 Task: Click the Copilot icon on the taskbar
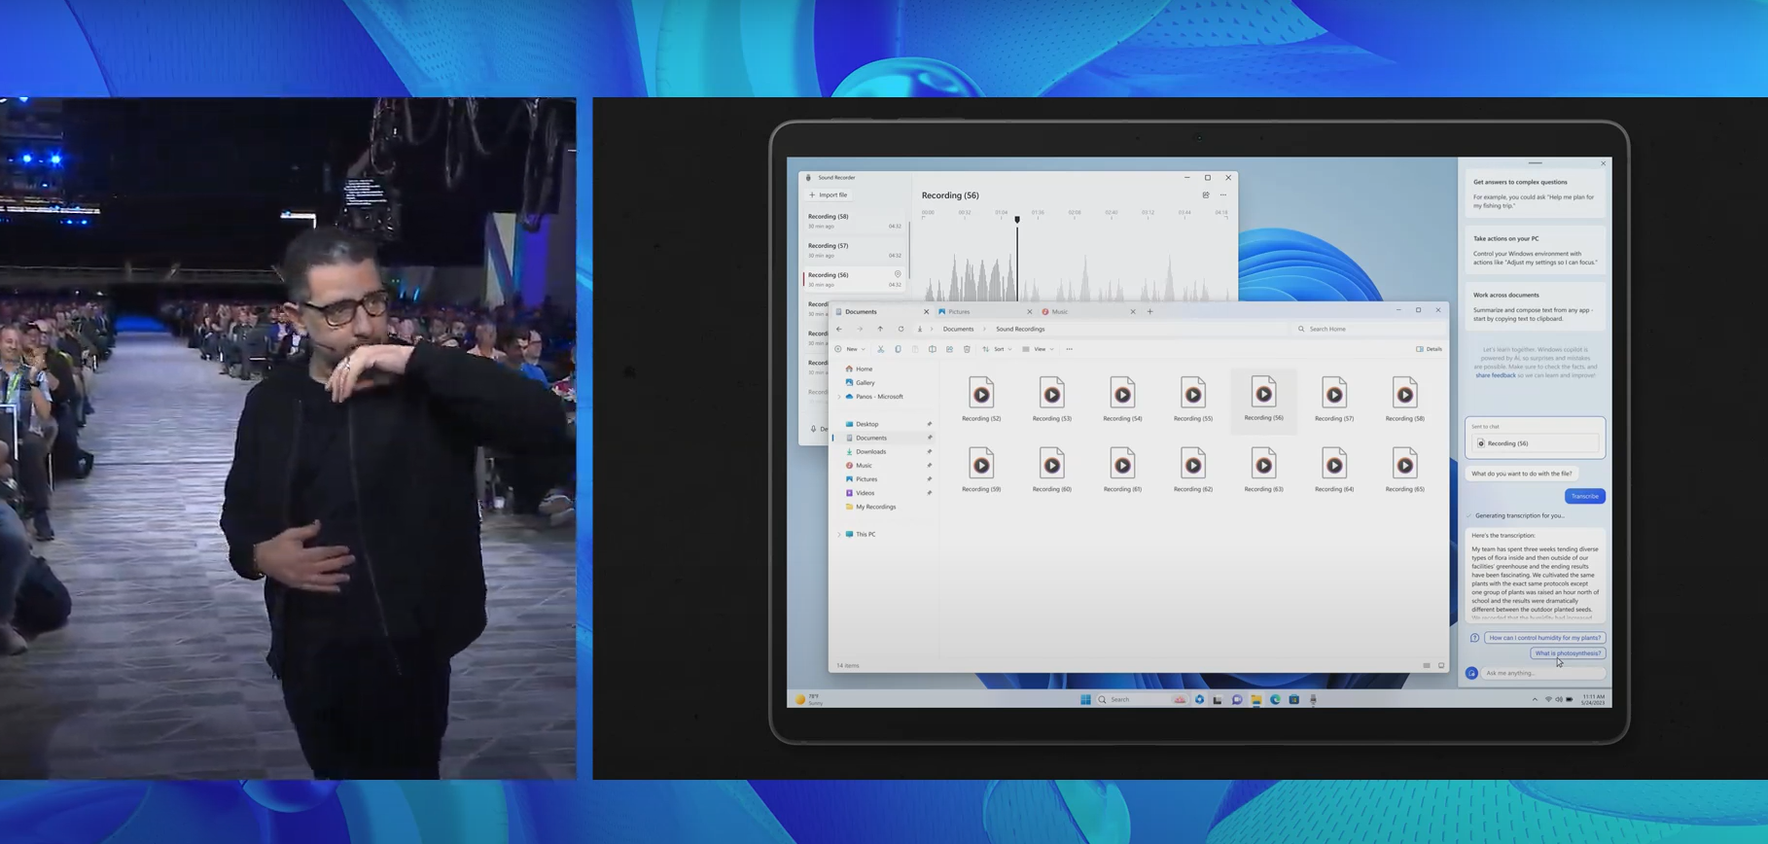tap(1199, 699)
